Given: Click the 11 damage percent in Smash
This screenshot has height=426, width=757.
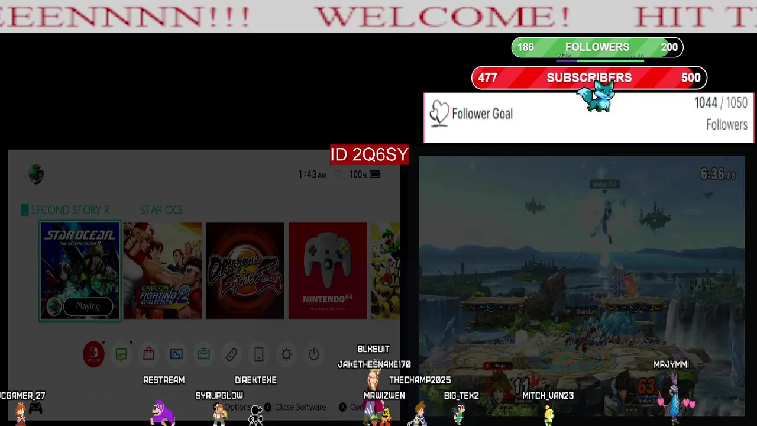Looking at the screenshot, I should (x=521, y=387).
